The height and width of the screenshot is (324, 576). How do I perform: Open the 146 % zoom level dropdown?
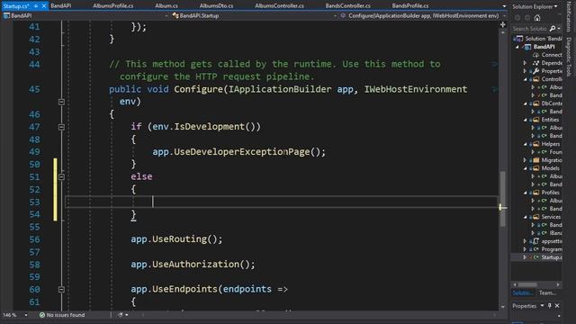tap(26, 315)
